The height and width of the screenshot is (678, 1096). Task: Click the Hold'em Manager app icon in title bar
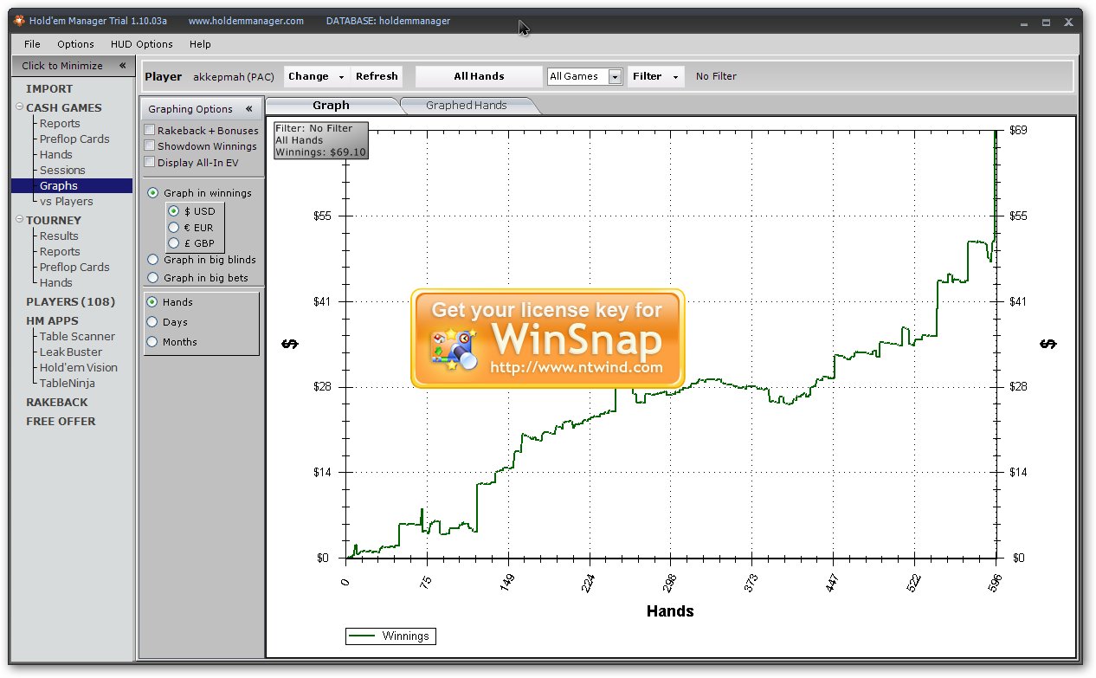(19, 21)
